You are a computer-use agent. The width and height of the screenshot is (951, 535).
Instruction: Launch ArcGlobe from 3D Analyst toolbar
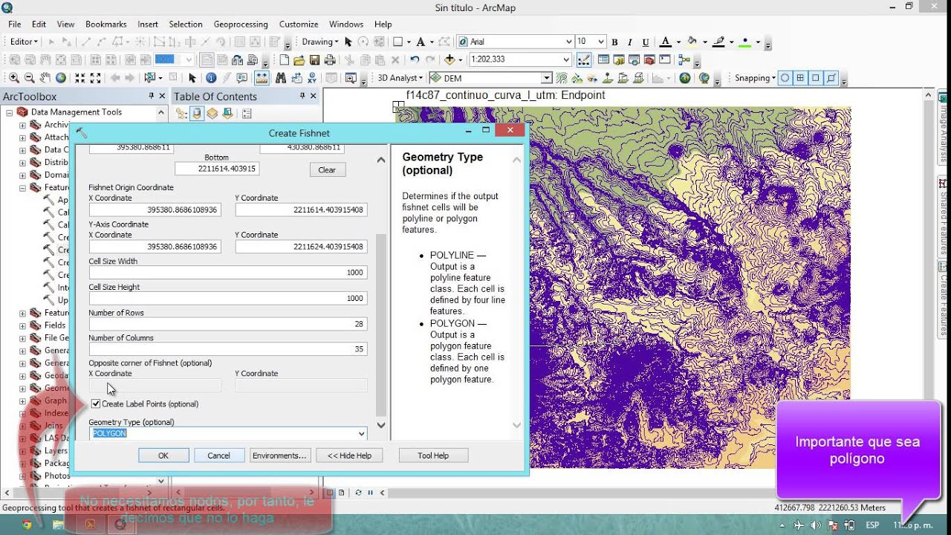[x=704, y=77]
